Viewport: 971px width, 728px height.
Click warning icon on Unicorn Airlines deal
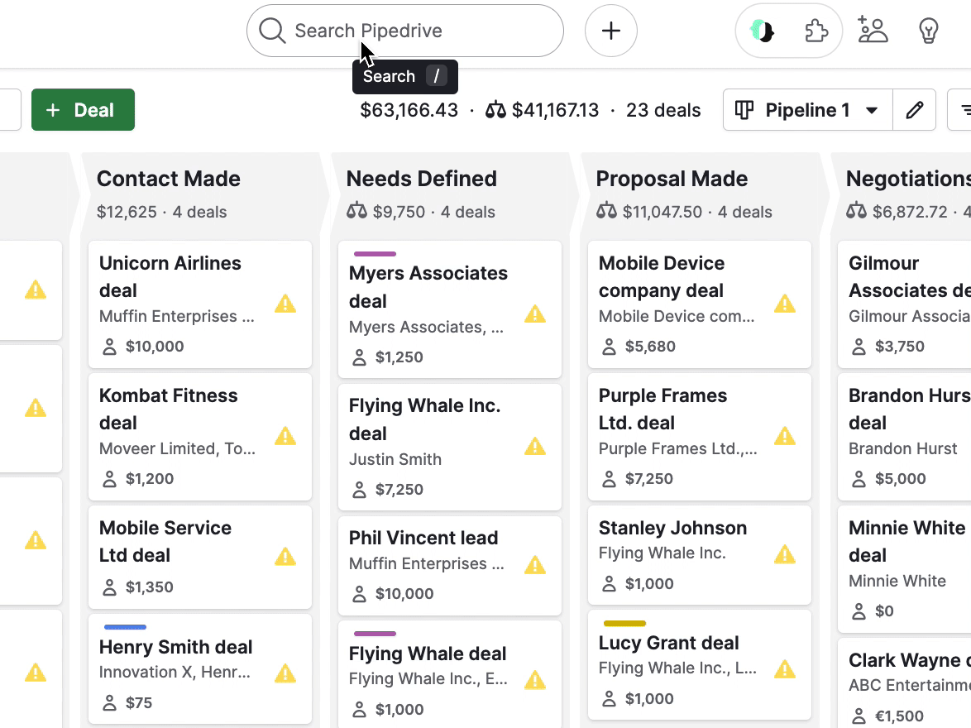point(285,304)
